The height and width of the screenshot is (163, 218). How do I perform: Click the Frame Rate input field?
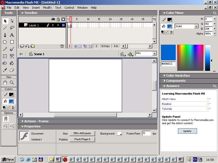pos(146,133)
